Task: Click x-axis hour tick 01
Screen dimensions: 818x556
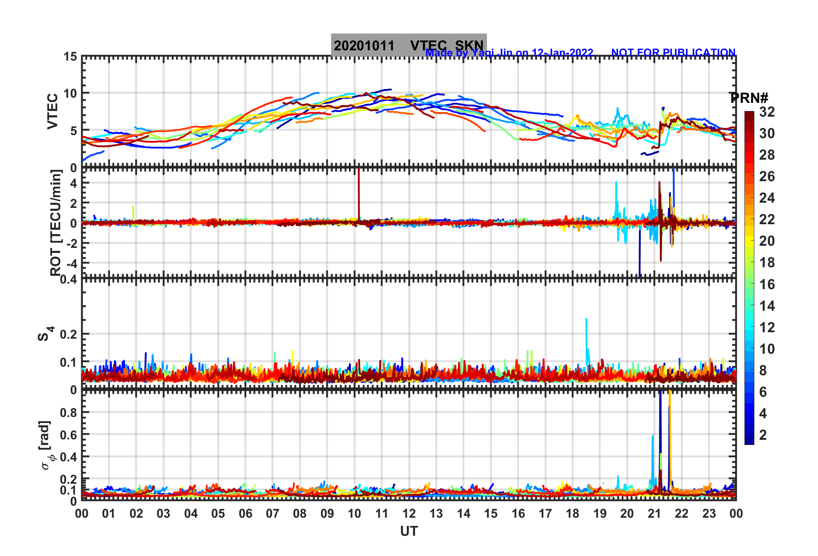Action: [109, 513]
